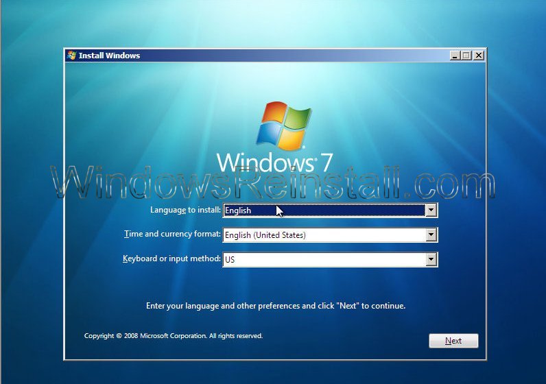Screen dimensions: 546x384
Task: Click the large Windows 7 logo
Action: 284,125
